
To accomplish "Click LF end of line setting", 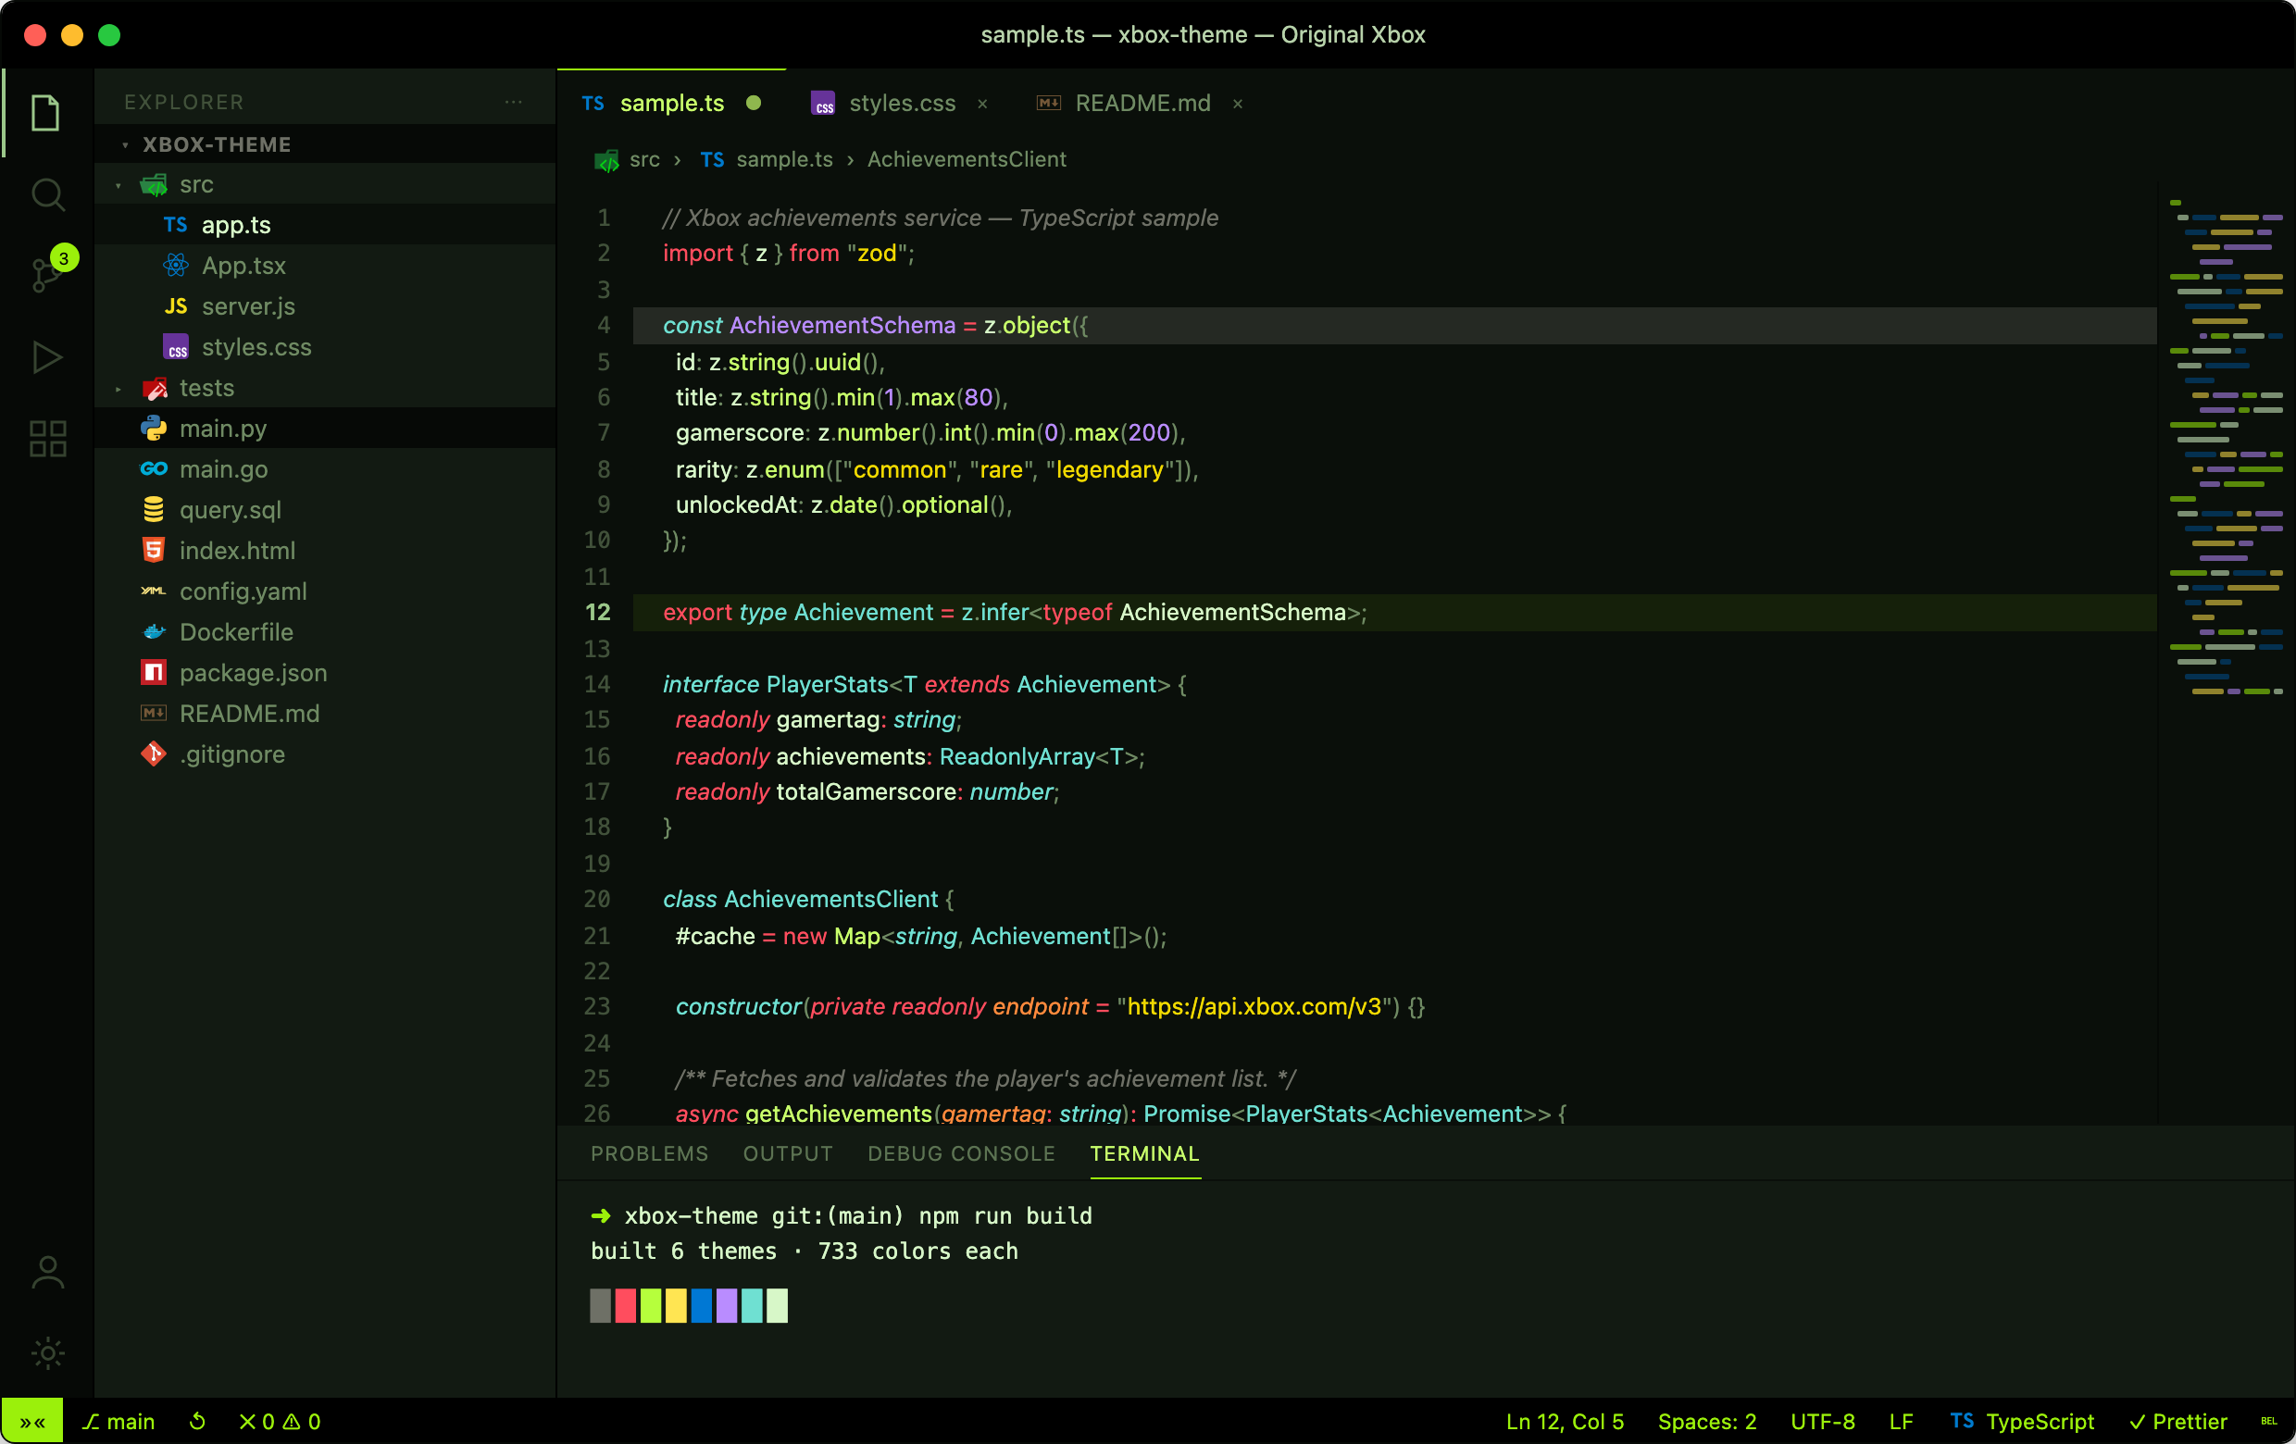I will [1901, 1421].
